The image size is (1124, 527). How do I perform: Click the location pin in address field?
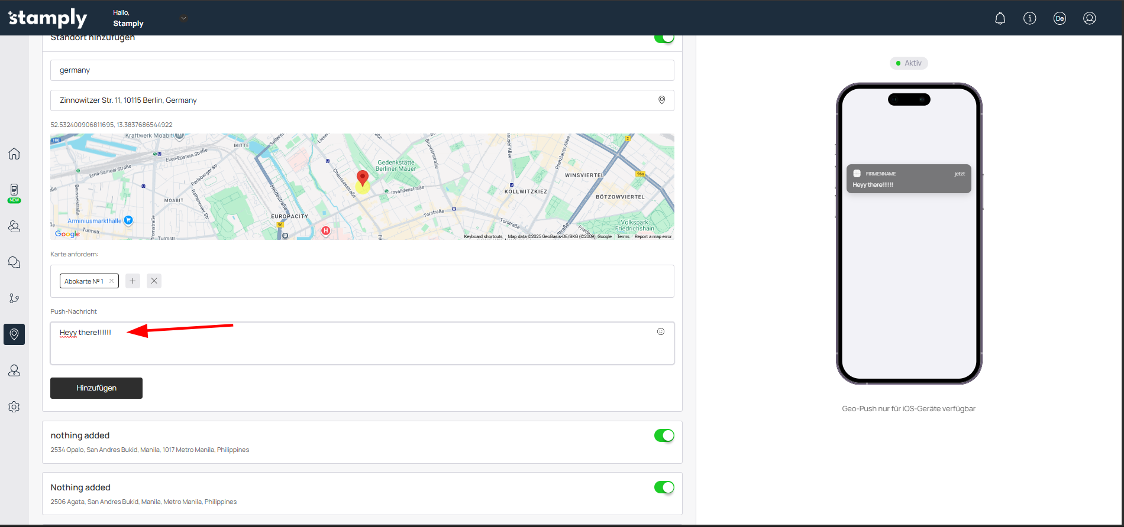pos(661,100)
